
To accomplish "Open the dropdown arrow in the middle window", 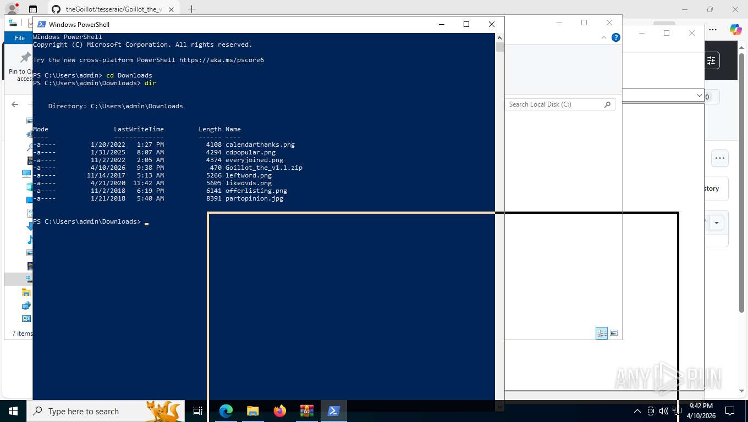I will [x=699, y=96].
